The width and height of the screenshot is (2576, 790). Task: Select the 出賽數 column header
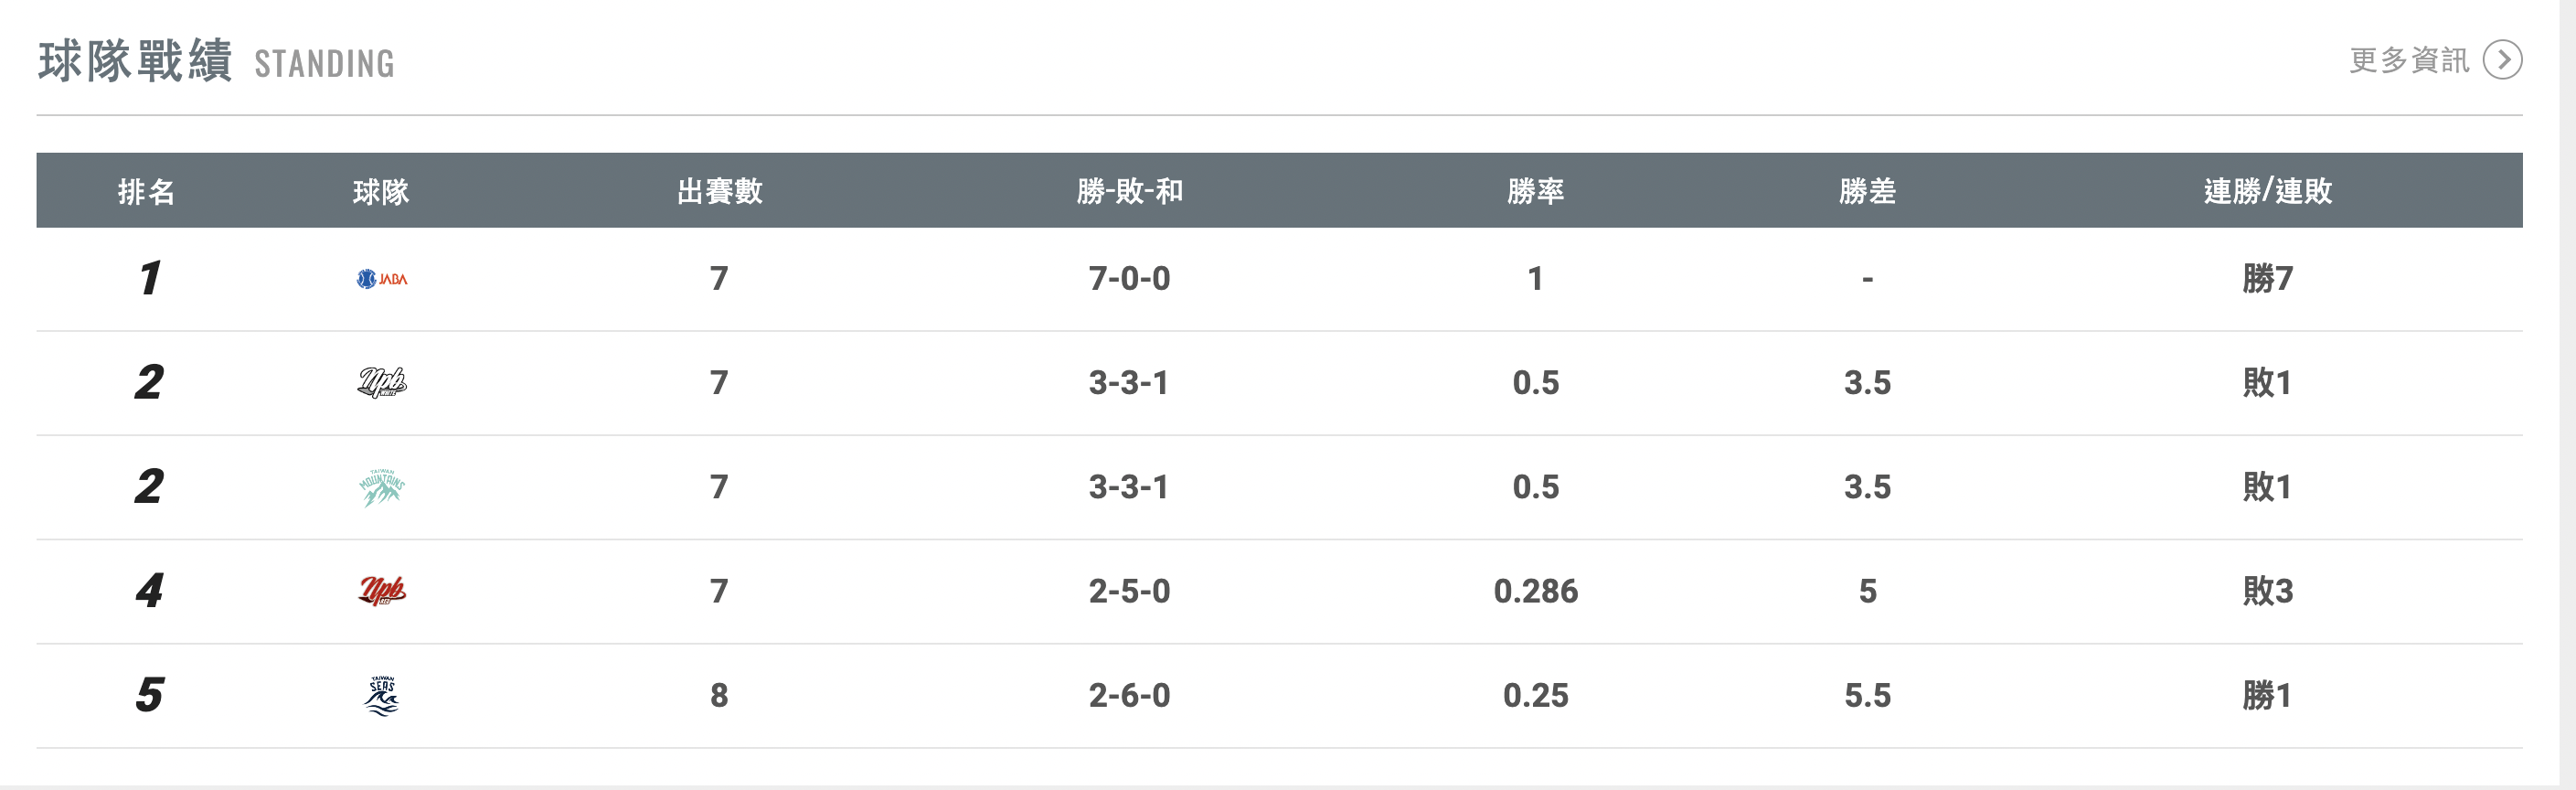coord(719,191)
